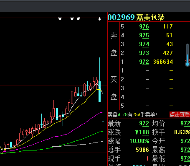
Task: Click the leftmost star info marker above chart
Action: pos(60,18)
